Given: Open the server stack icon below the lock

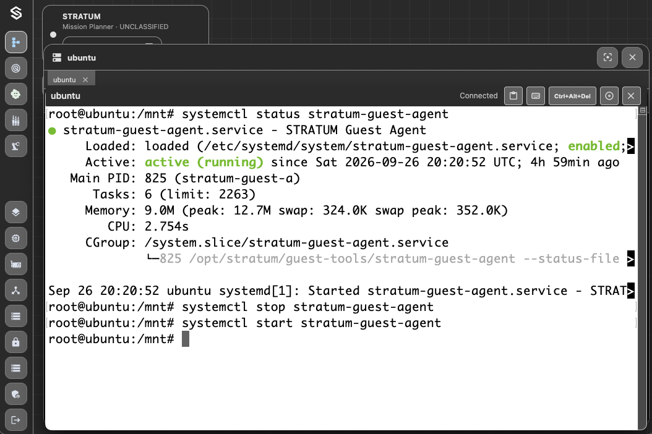Looking at the screenshot, I should 16,368.
